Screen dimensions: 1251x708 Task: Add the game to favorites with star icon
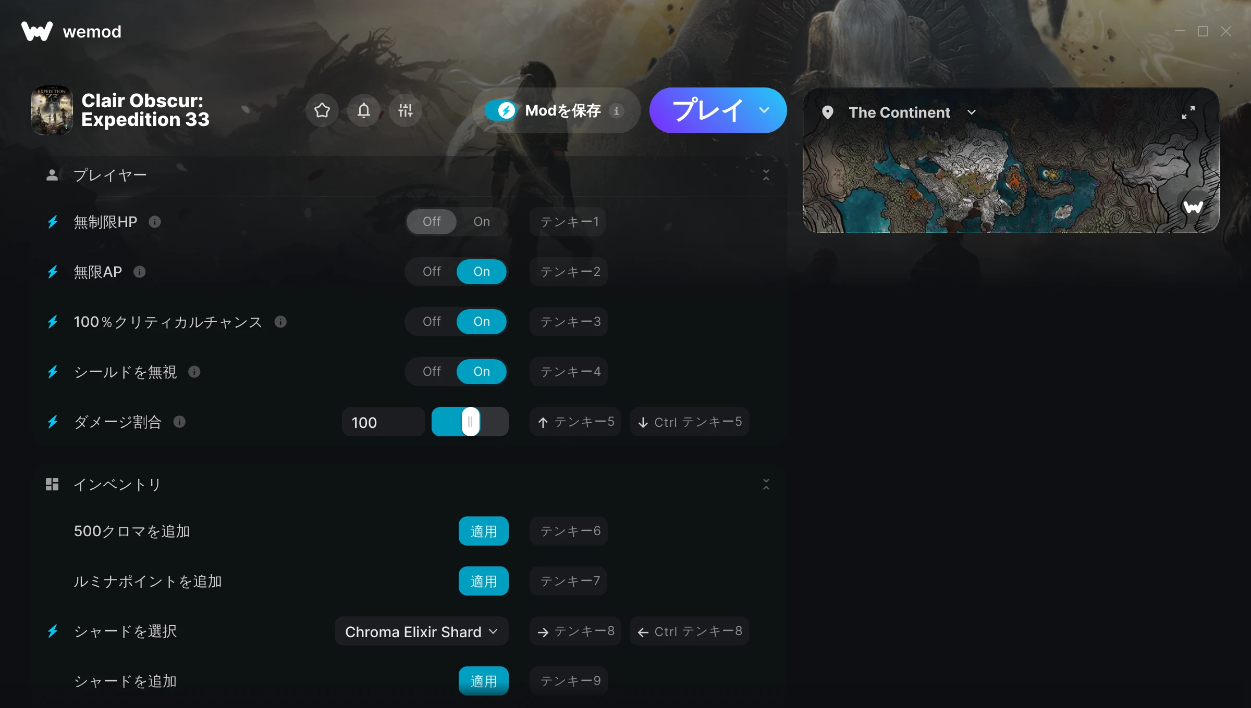click(x=322, y=110)
